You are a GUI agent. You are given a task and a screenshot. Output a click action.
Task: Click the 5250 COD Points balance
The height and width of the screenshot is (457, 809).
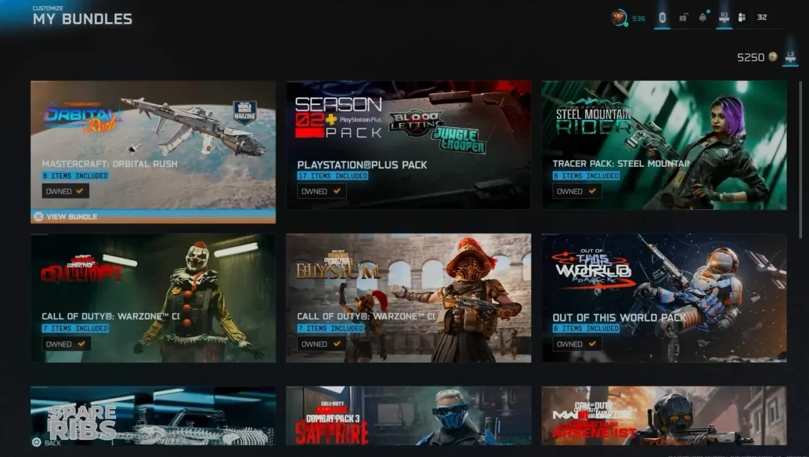pos(751,58)
